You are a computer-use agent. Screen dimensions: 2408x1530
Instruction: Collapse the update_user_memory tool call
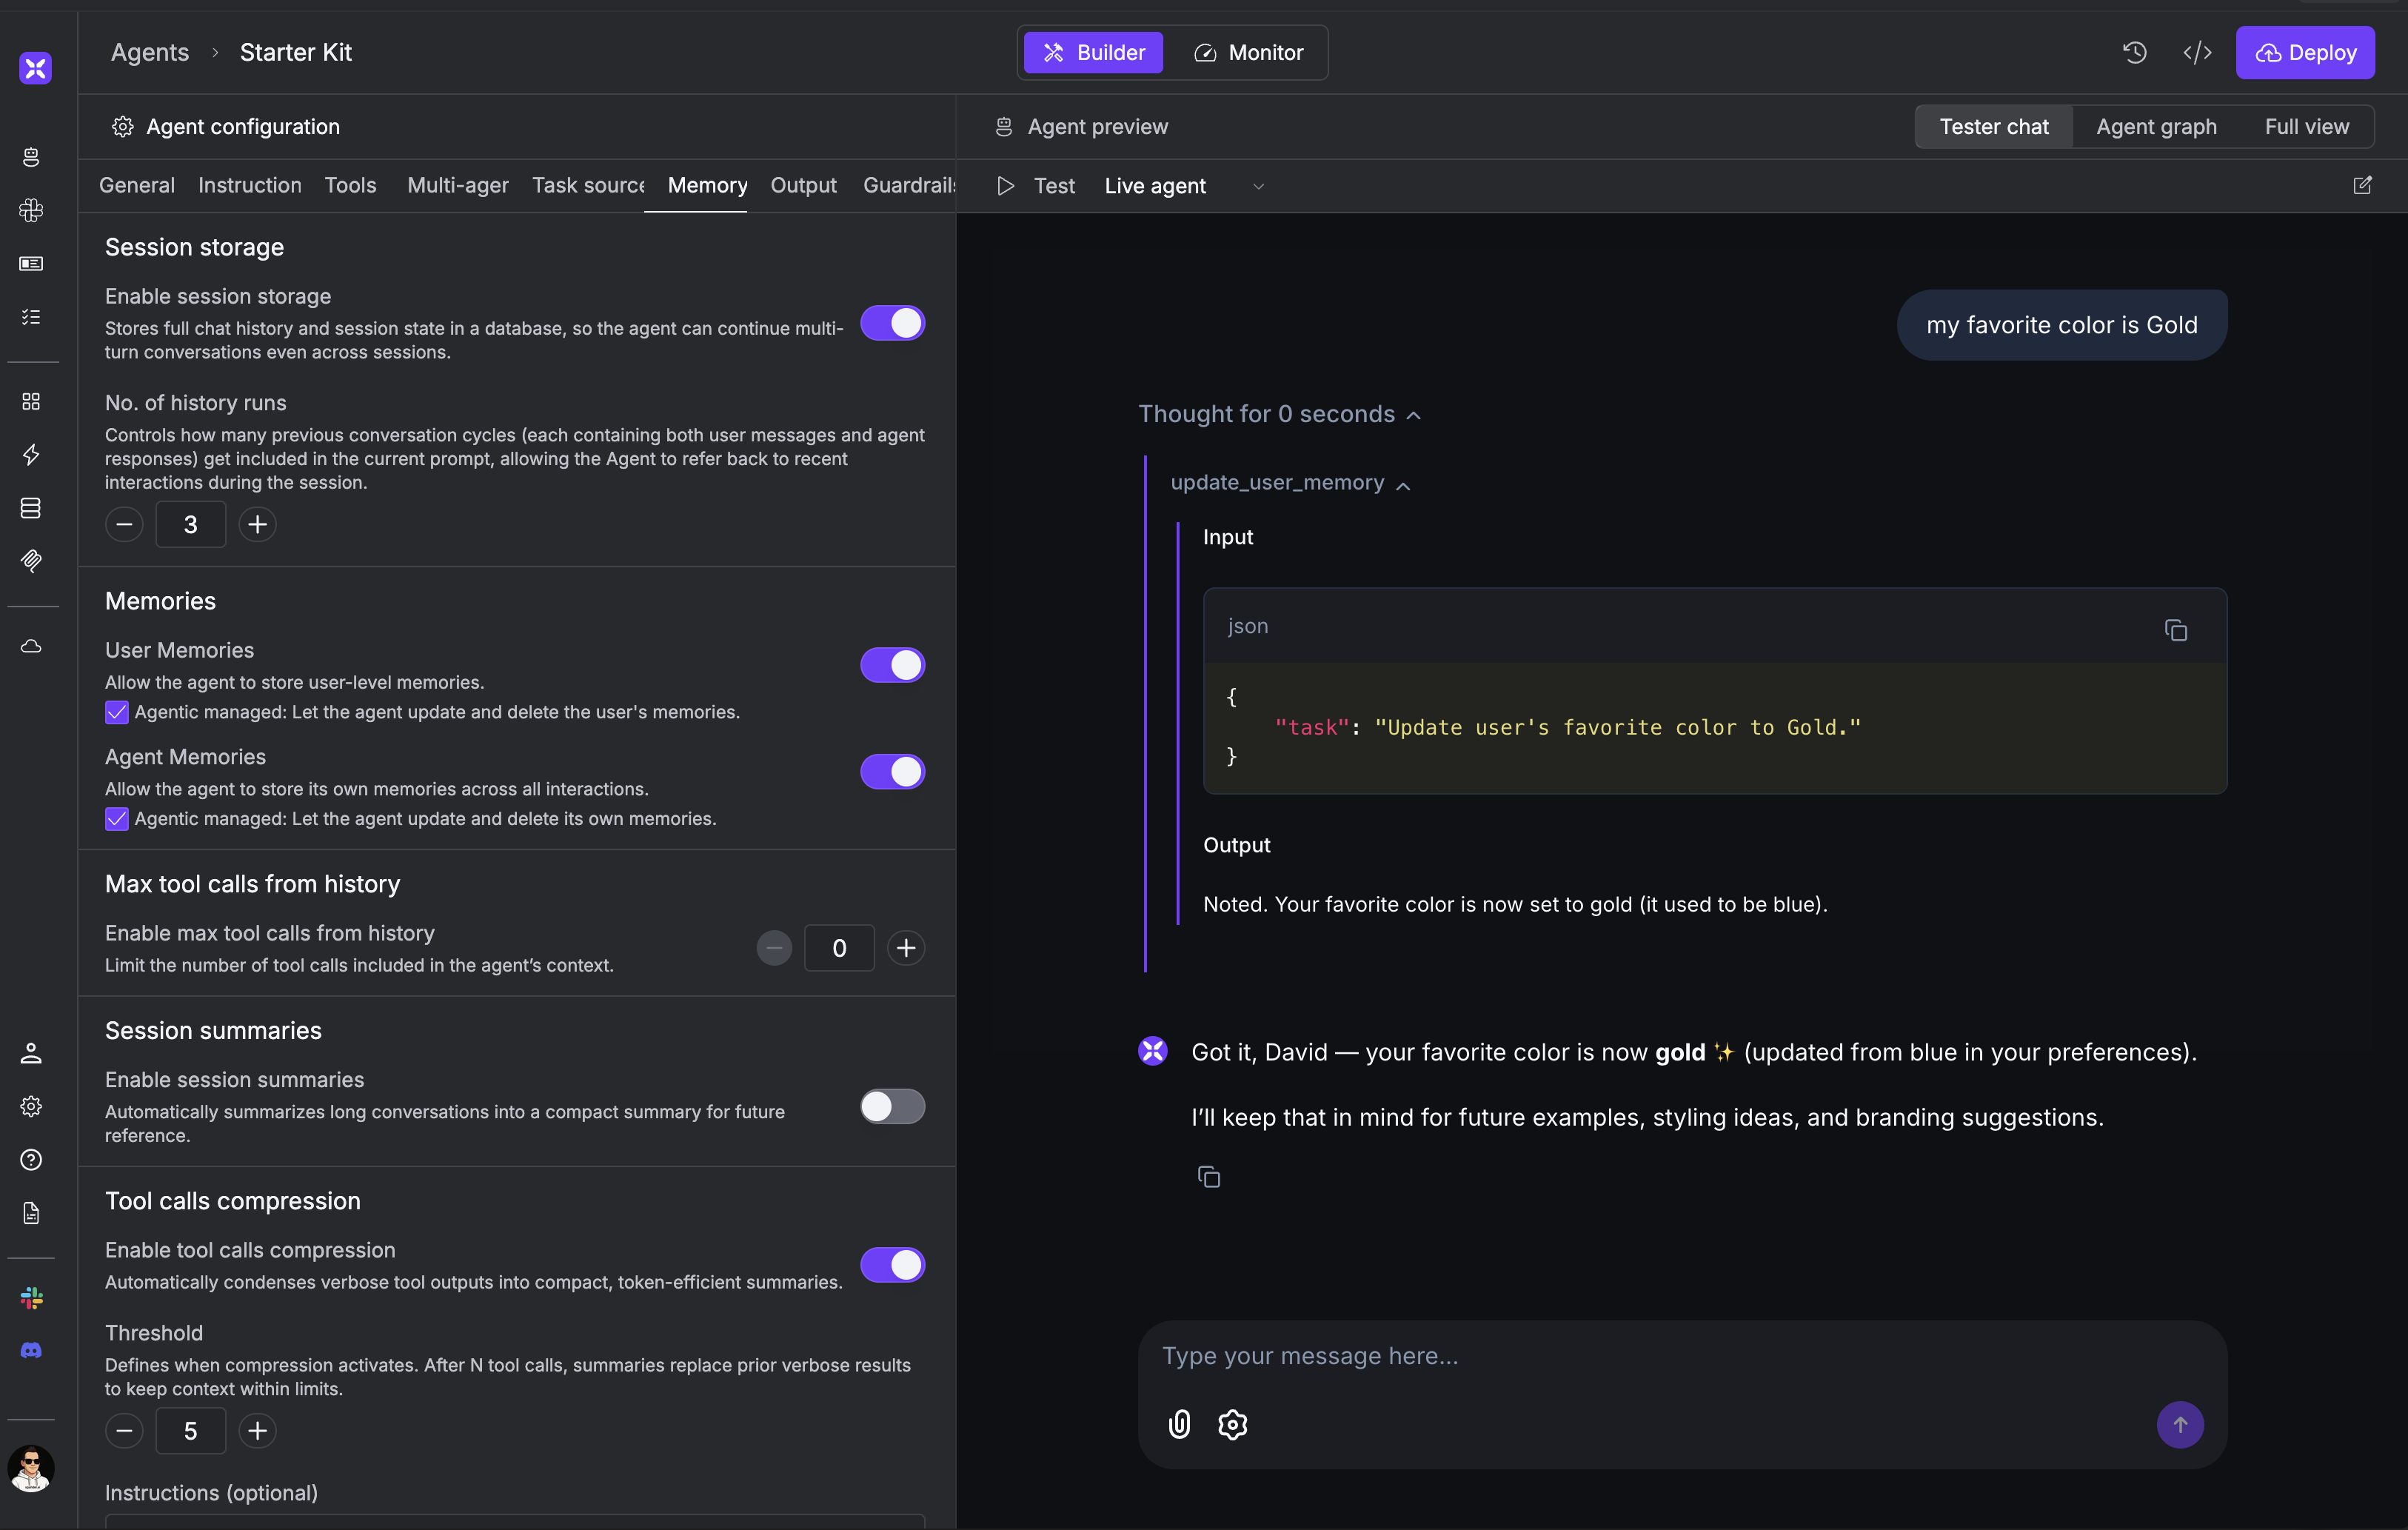pyautogui.click(x=1405, y=485)
